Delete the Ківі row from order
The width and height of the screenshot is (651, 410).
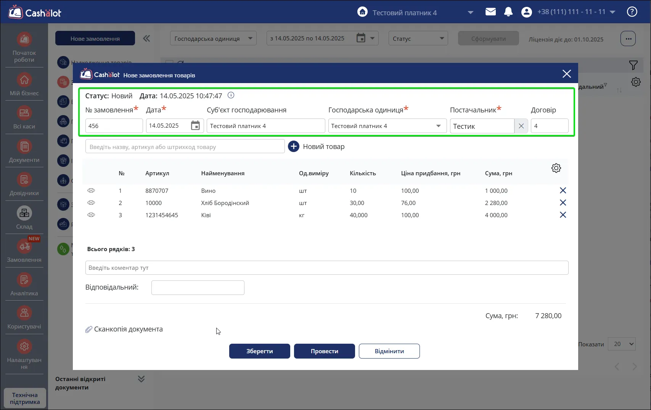[563, 215]
